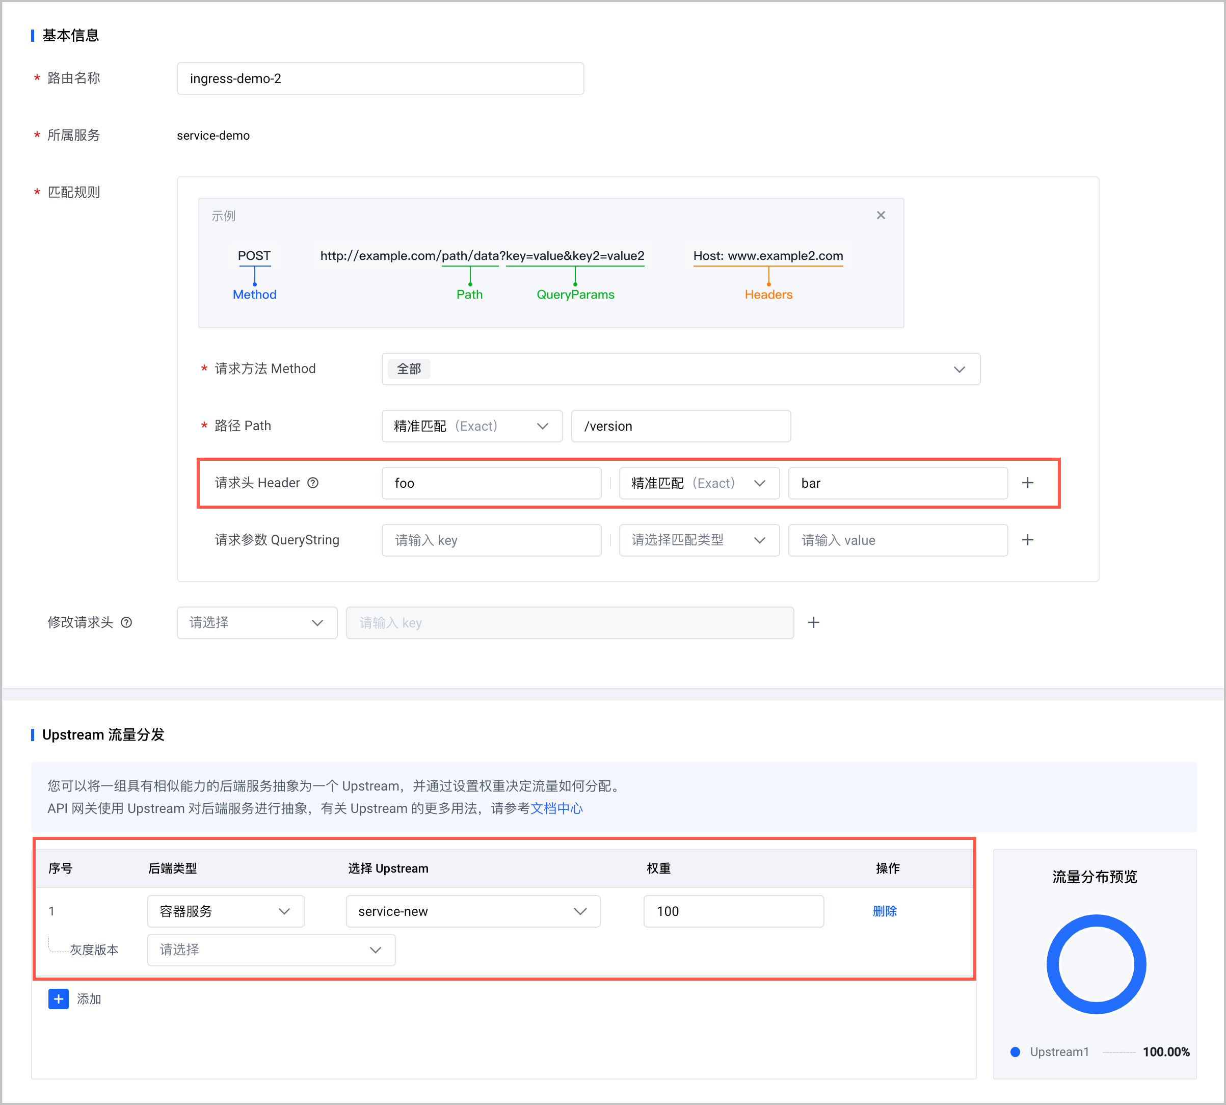Click the 删除 link in row 1
This screenshot has width=1226, height=1105.
click(x=884, y=911)
